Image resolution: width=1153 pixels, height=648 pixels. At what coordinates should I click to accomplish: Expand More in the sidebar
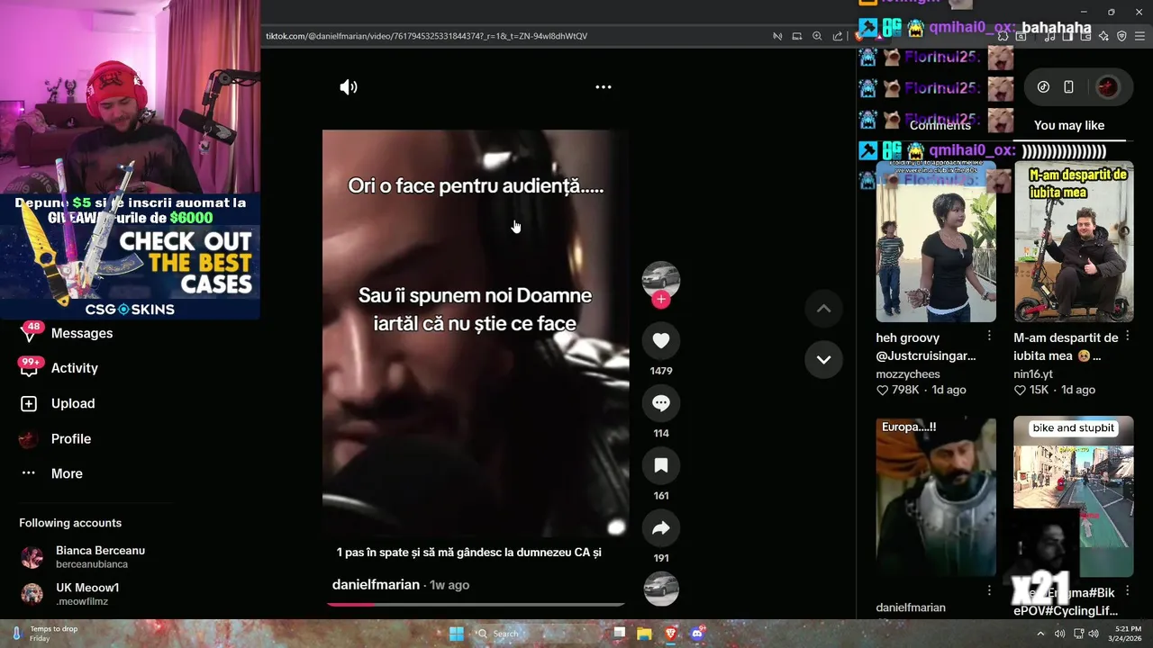[x=67, y=473]
